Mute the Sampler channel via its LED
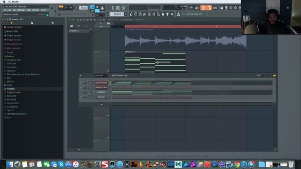Screen dimensions: 301x169 click(81, 97)
